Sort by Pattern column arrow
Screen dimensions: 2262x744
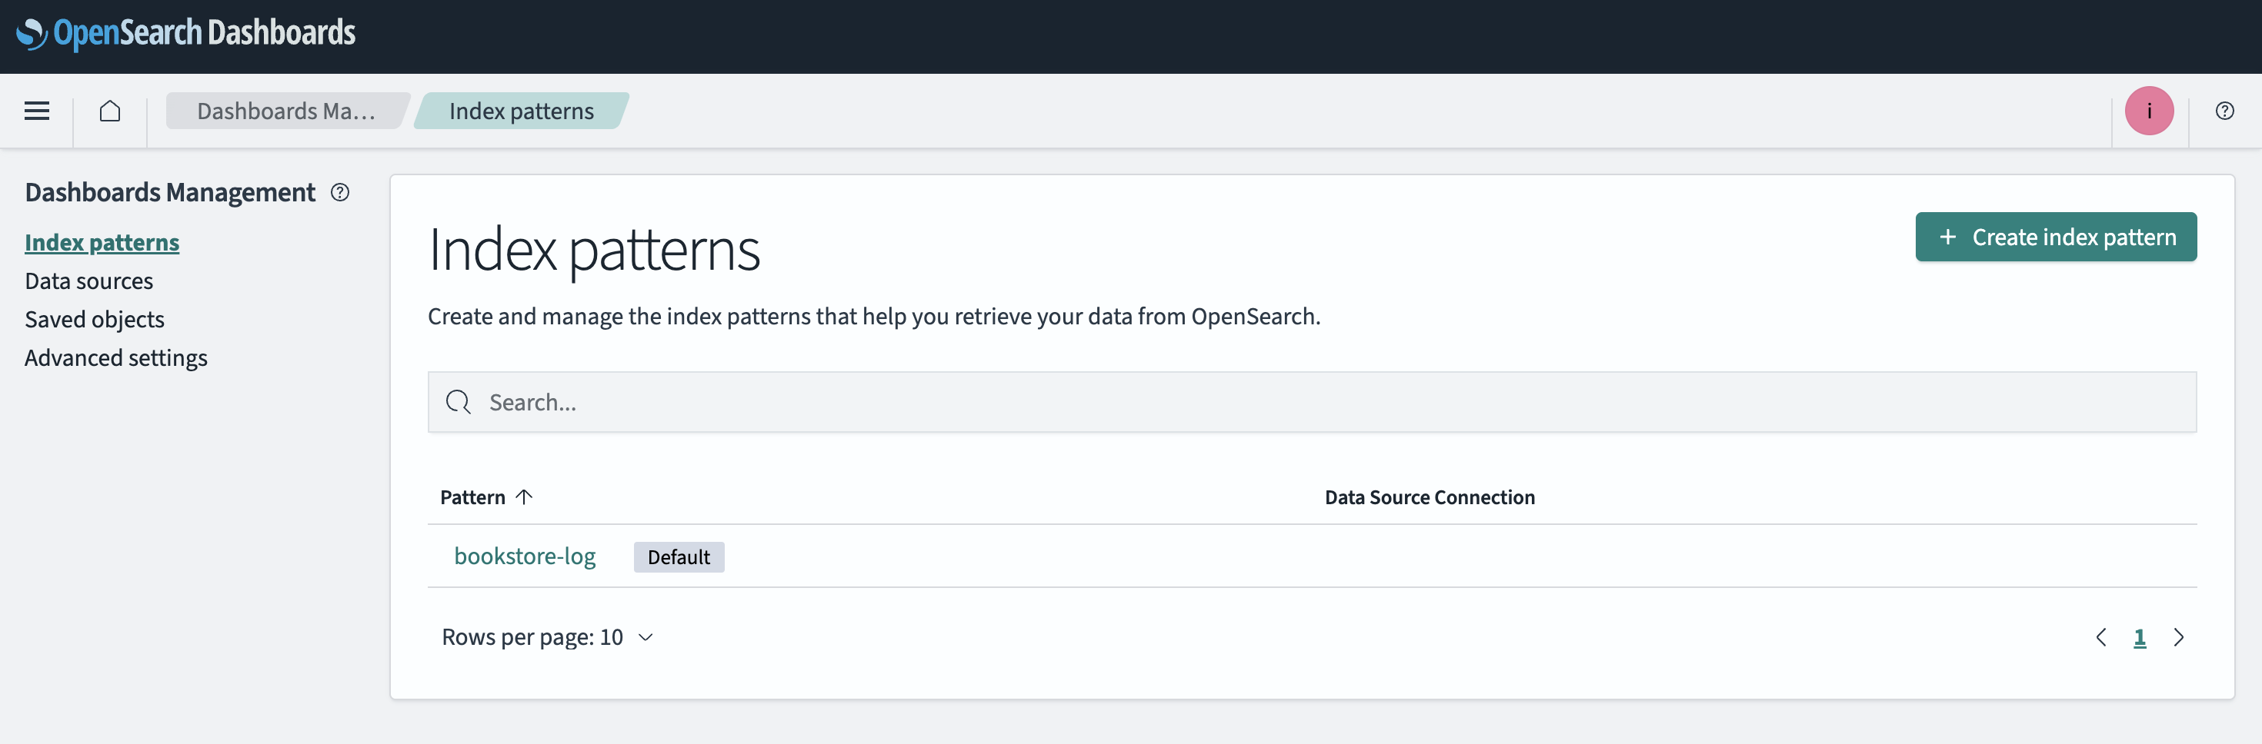coord(524,497)
